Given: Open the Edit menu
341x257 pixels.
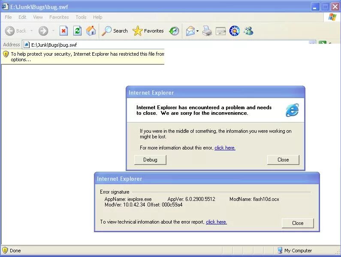Looking at the screenshot, I should (x=22, y=17).
